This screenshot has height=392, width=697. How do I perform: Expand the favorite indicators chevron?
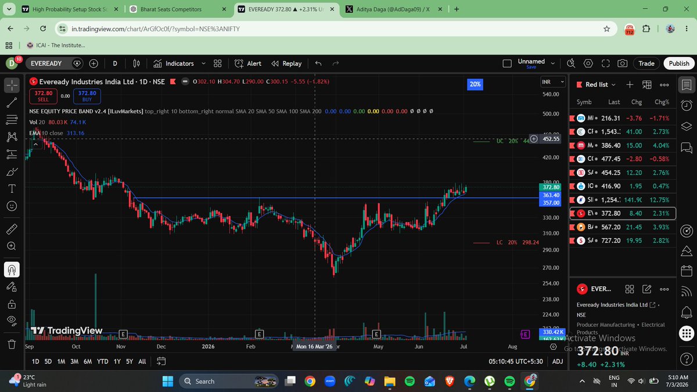[203, 63]
